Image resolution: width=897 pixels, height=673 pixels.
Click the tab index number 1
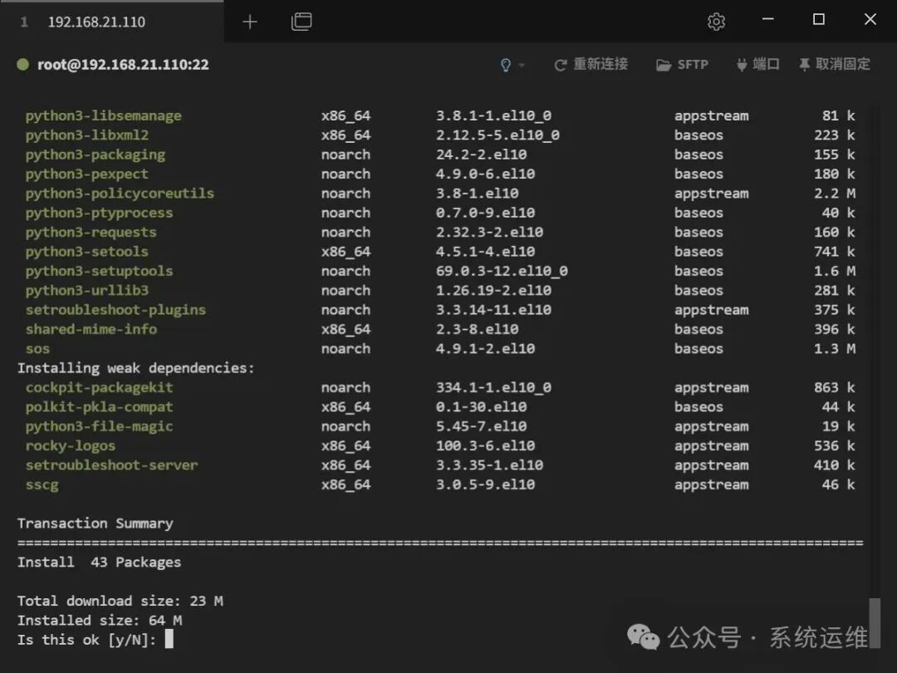pos(23,22)
